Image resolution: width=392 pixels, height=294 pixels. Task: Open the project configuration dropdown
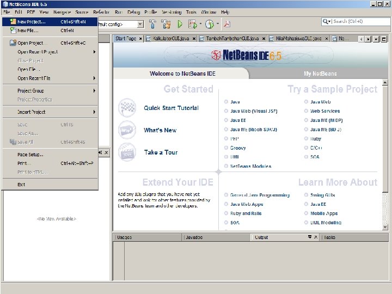point(140,24)
